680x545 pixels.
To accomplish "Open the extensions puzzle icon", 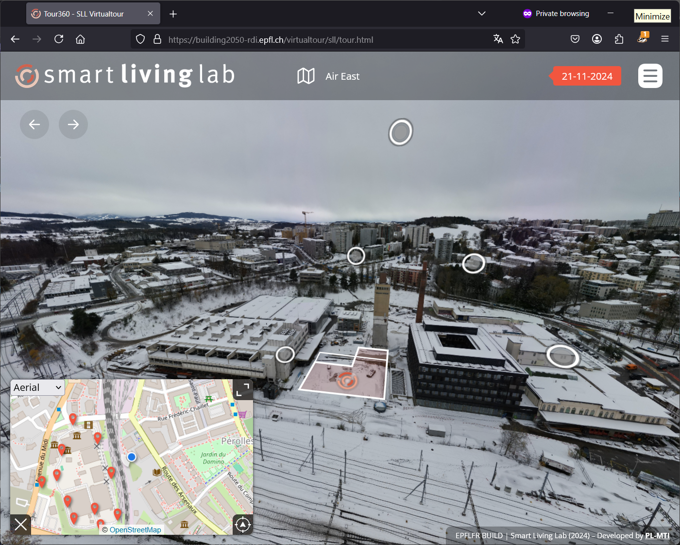I will tap(619, 39).
